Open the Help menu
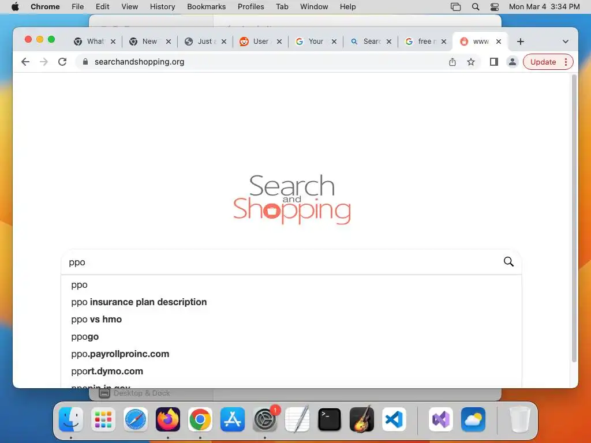Viewport: 591px width, 443px height. (347, 7)
